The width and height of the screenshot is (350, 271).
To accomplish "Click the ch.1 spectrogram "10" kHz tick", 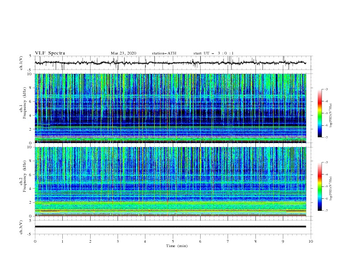I will (30, 74).
